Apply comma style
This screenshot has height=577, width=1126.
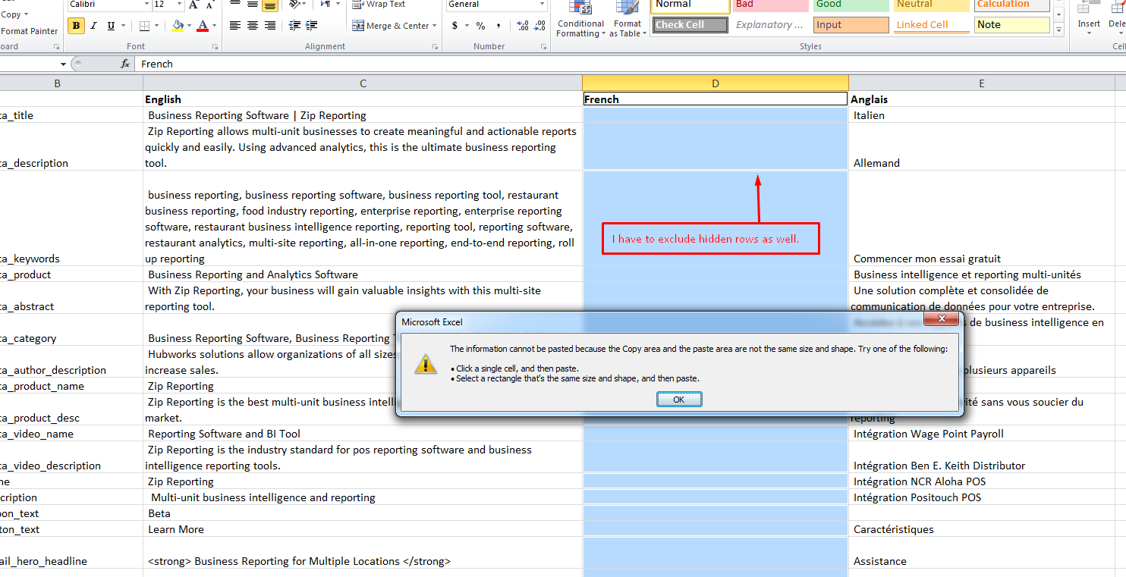[x=498, y=26]
